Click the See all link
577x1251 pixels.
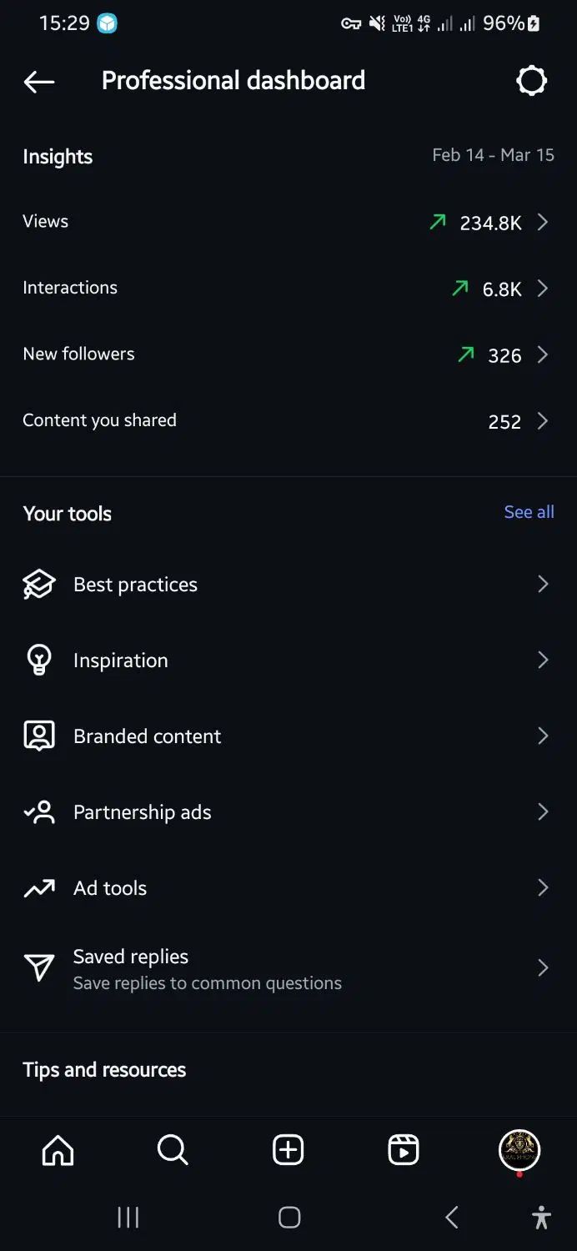point(529,512)
